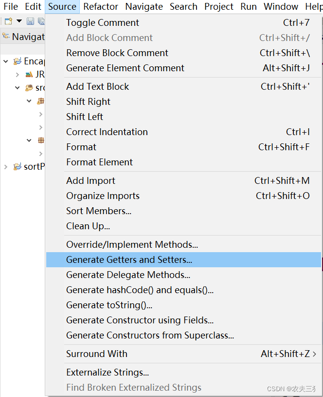Select the sortP project folder icon
The image size is (323, 397).
pos(18,167)
